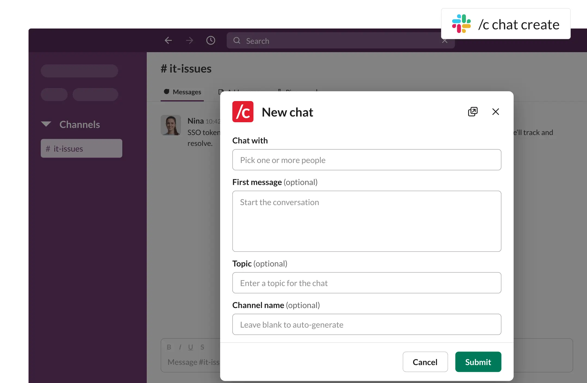Focus the Topic input field
The width and height of the screenshot is (587, 383).
[367, 283]
